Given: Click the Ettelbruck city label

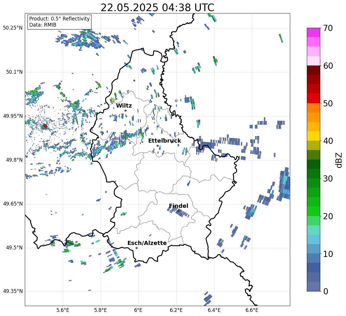Looking at the screenshot, I should [x=165, y=141].
